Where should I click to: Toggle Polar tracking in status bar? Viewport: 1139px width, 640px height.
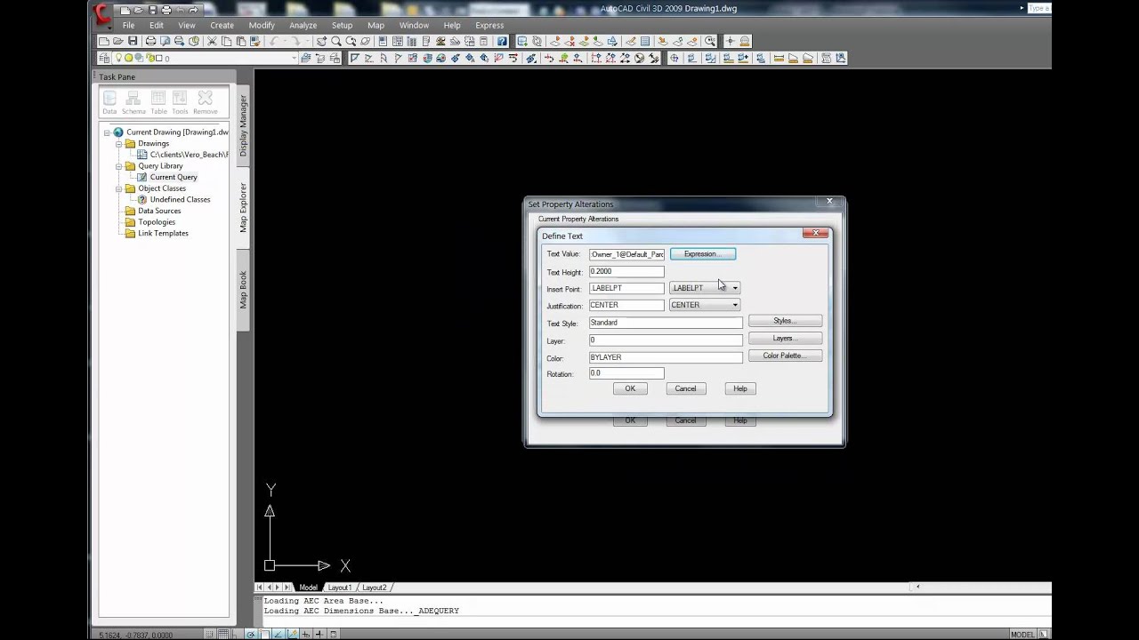point(251,635)
